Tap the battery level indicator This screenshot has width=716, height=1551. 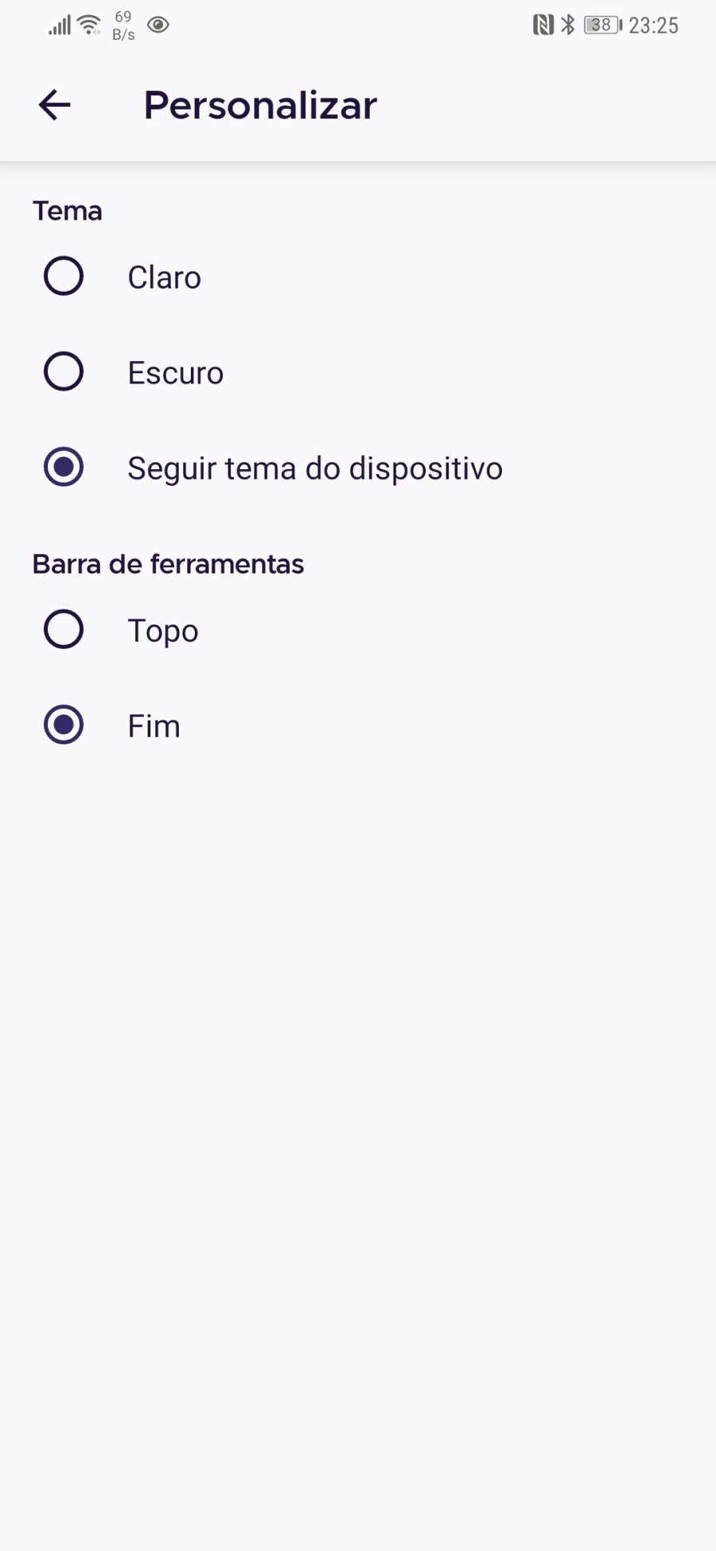602,25
